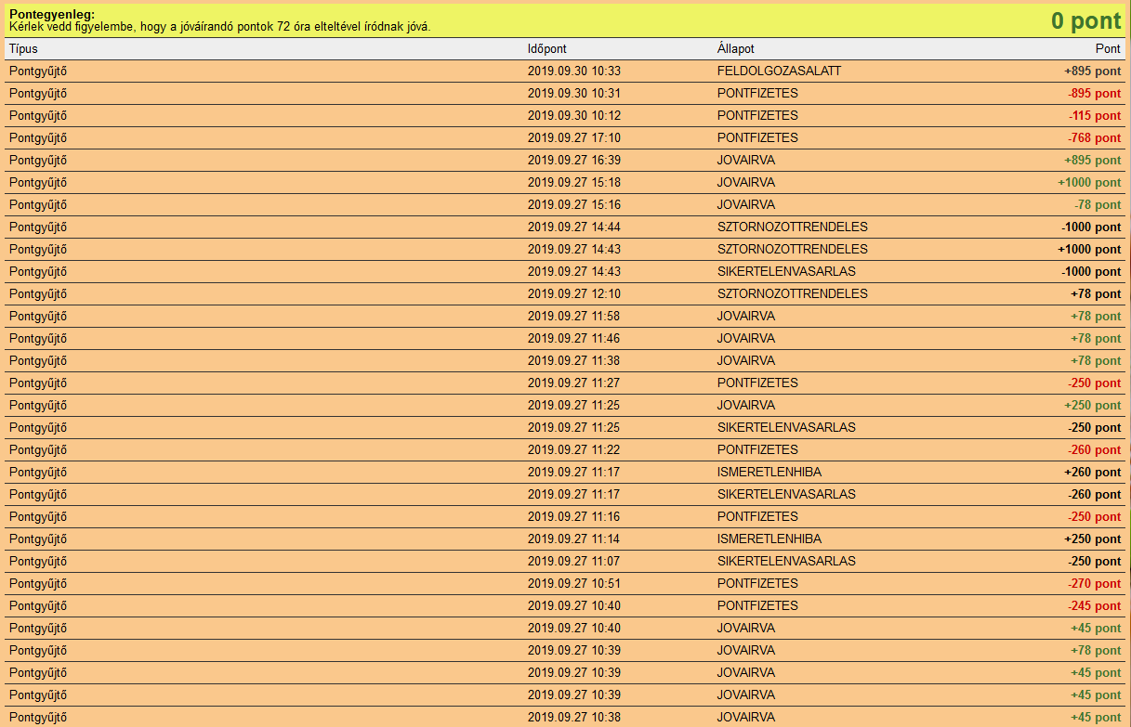Select the FELDOLGOZASALATT status cell
The image size is (1131, 727).
click(779, 71)
